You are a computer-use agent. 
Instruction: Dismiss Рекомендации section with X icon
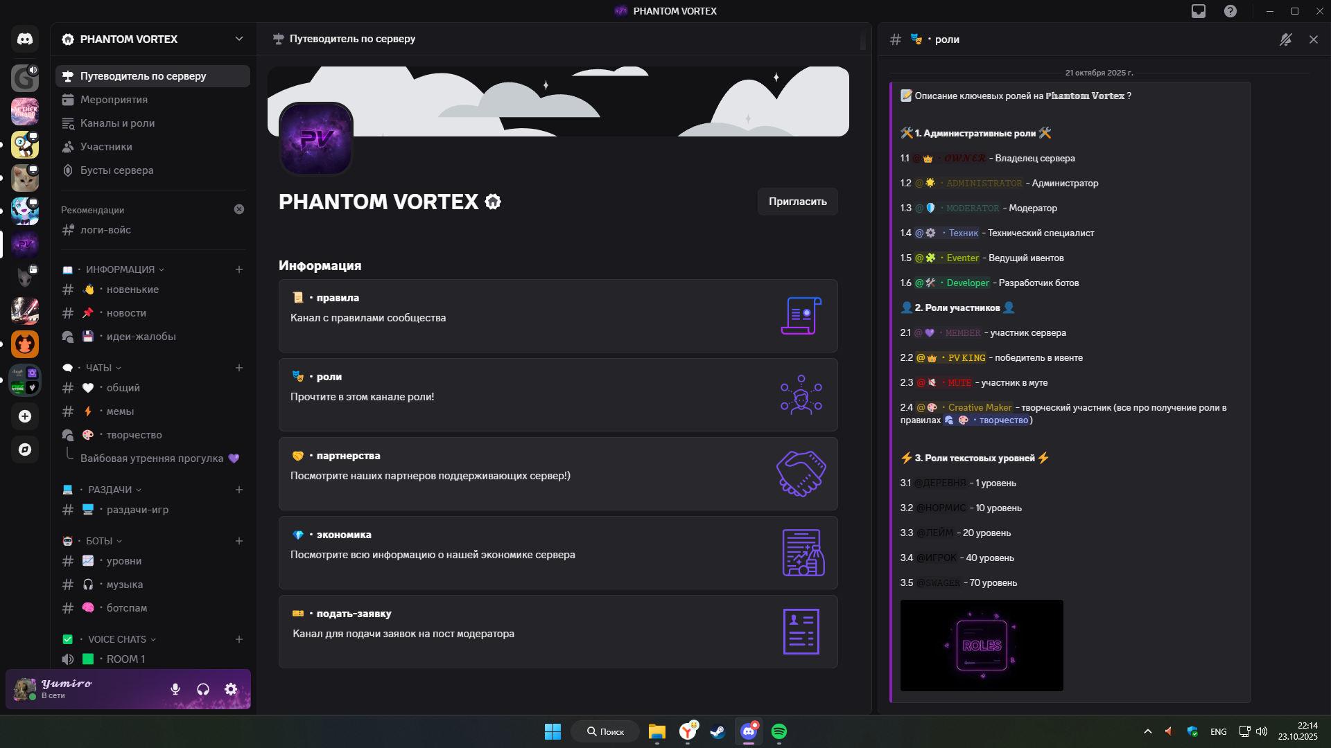(239, 209)
